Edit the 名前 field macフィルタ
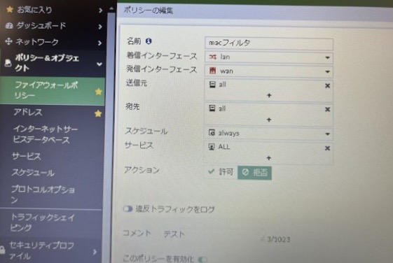The height and width of the screenshot is (263, 393). [269, 43]
